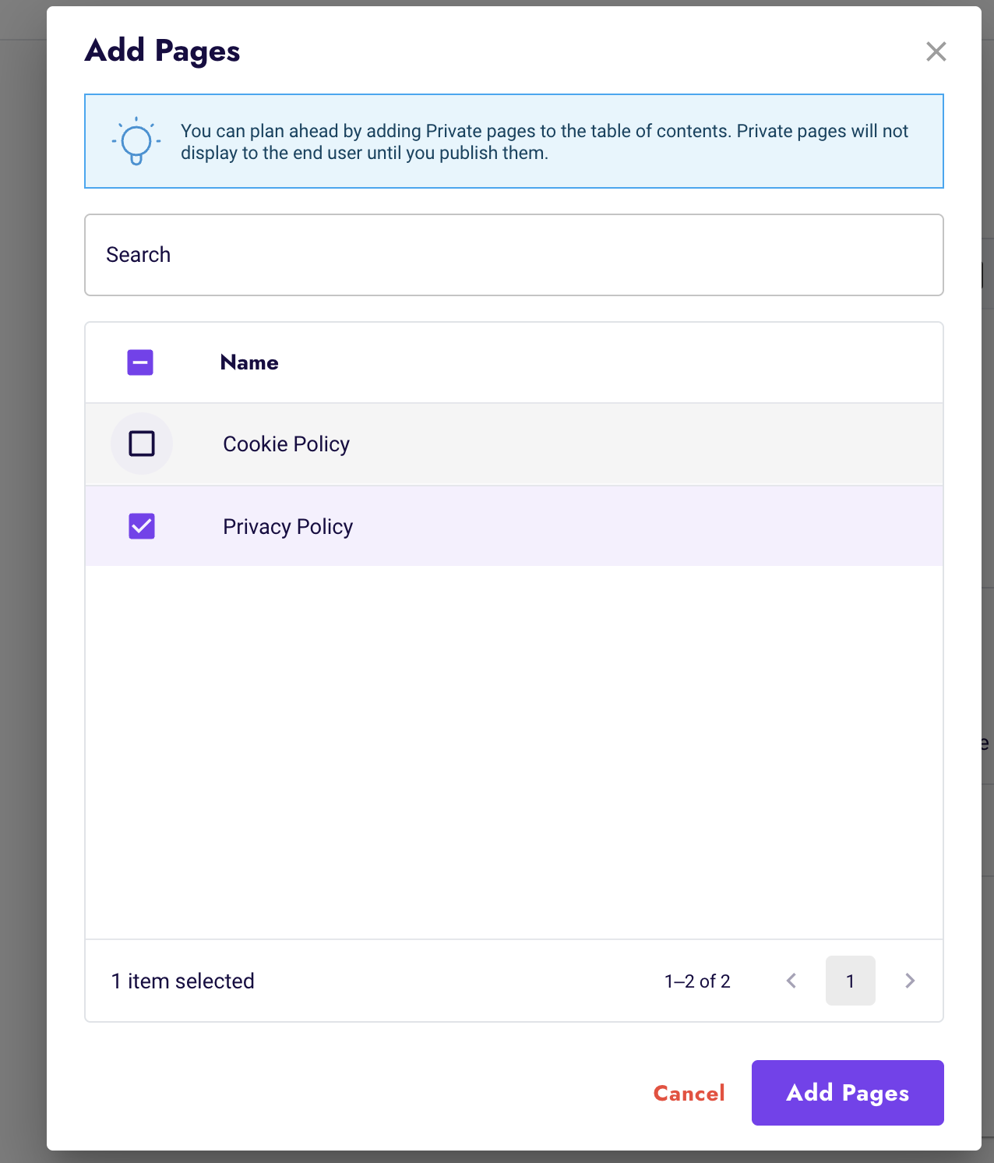Screen dimensions: 994x1163
Task: Select the Cookie Policy row name
Action: 286,444
